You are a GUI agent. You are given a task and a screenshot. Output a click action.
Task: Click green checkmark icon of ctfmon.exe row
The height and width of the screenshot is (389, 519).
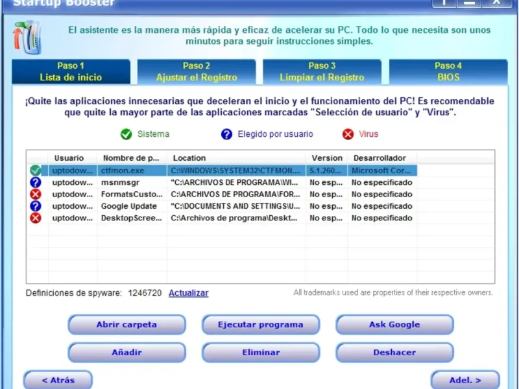tap(36, 171)
